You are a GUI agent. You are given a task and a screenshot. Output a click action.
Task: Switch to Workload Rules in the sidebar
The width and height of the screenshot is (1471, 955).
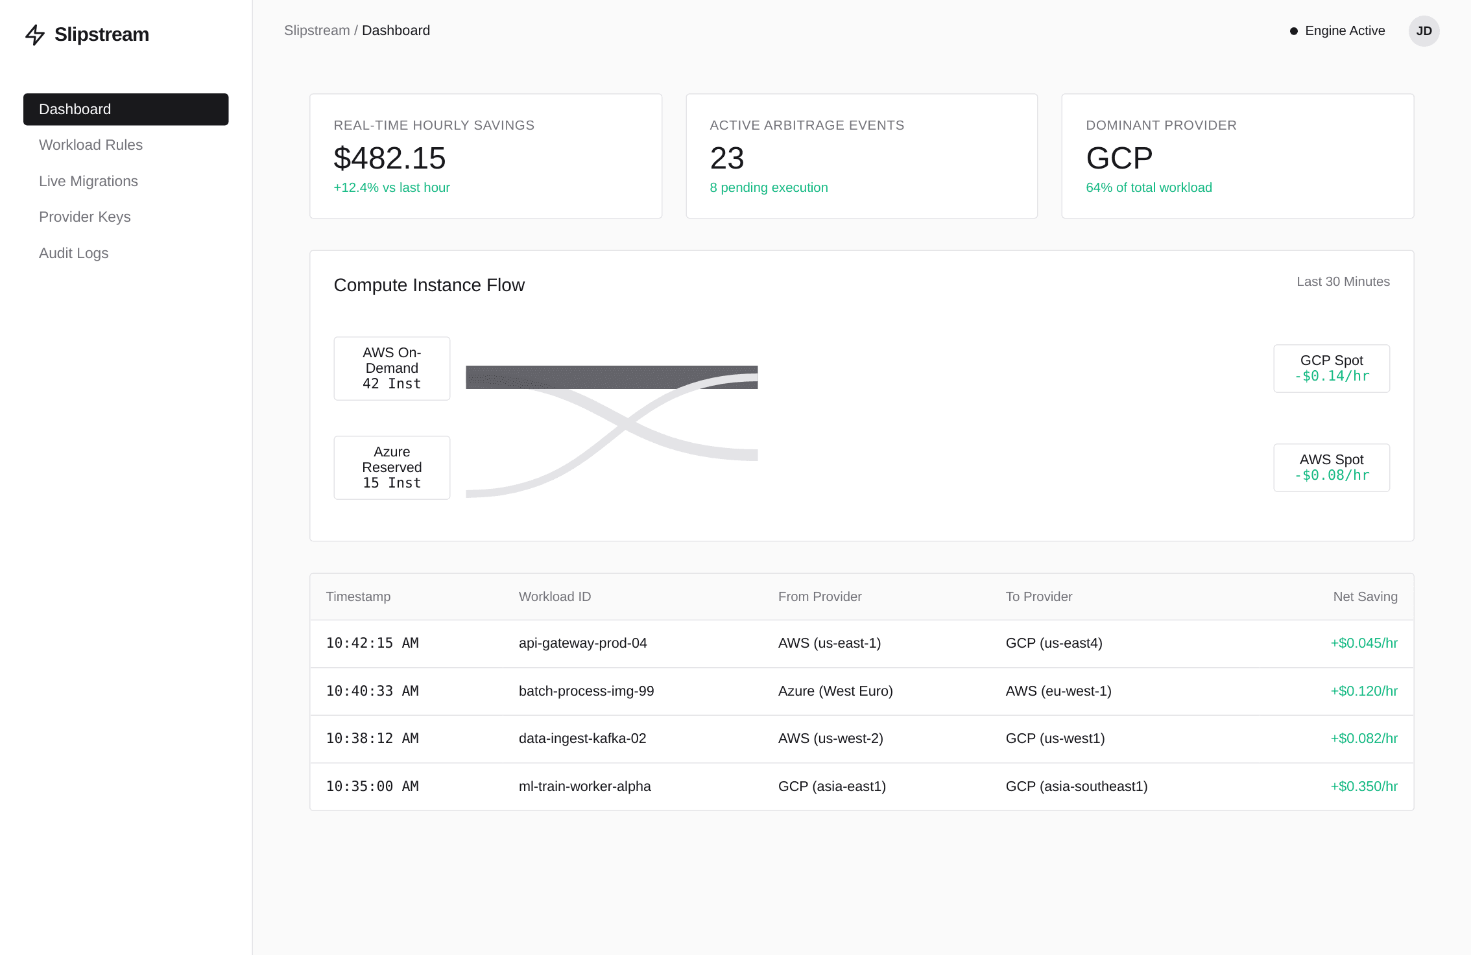(x=91, y=145)
